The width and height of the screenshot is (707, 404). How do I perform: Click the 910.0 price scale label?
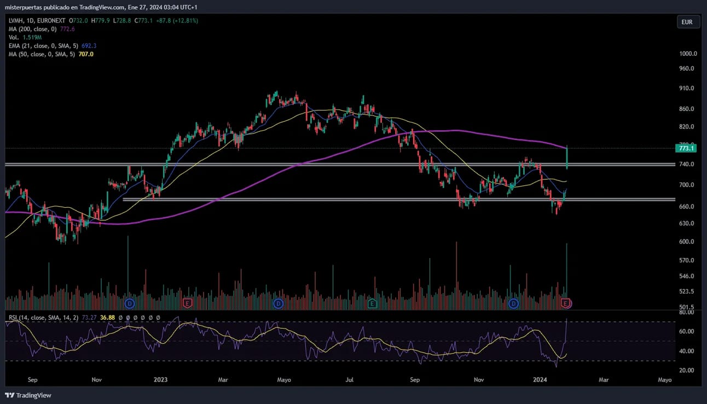pyautogui.click(x=686, y=88)
